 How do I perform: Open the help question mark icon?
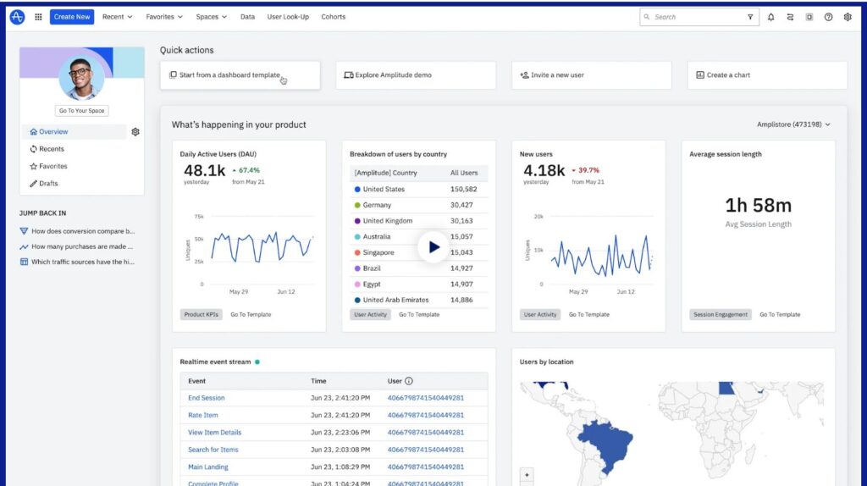828,17
